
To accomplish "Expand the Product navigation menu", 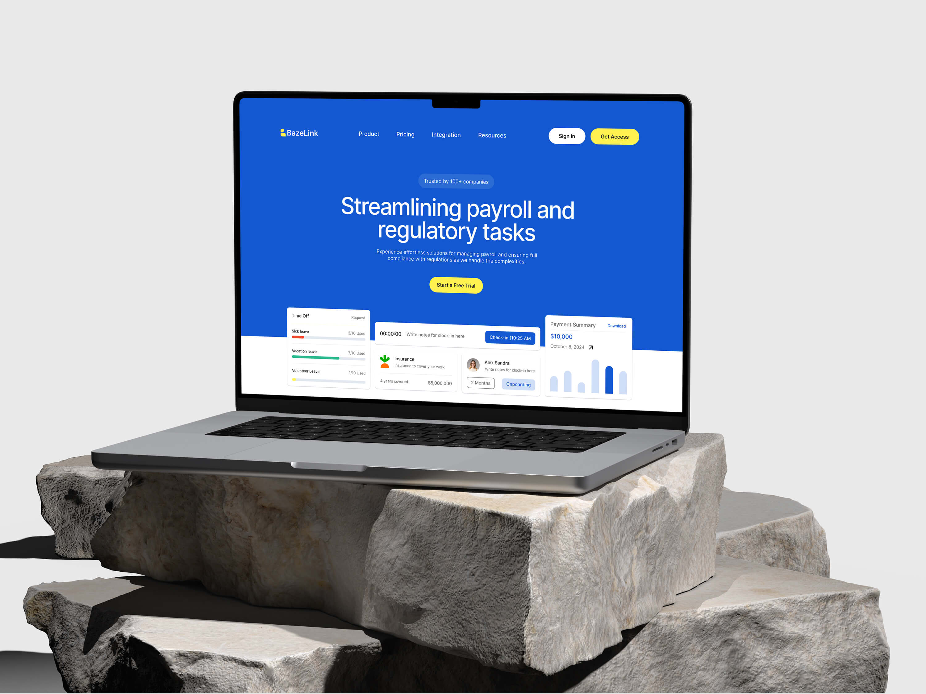I will pos(369,135).
